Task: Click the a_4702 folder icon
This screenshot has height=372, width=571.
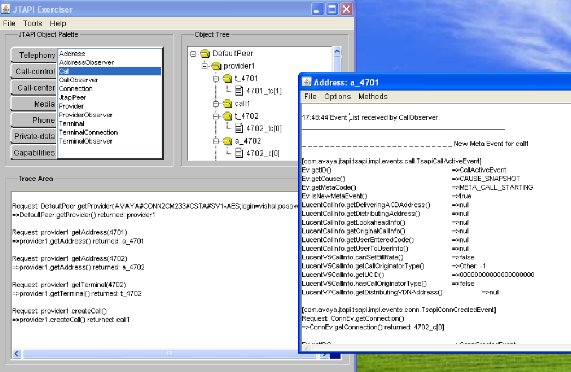Action: point(228,141)
